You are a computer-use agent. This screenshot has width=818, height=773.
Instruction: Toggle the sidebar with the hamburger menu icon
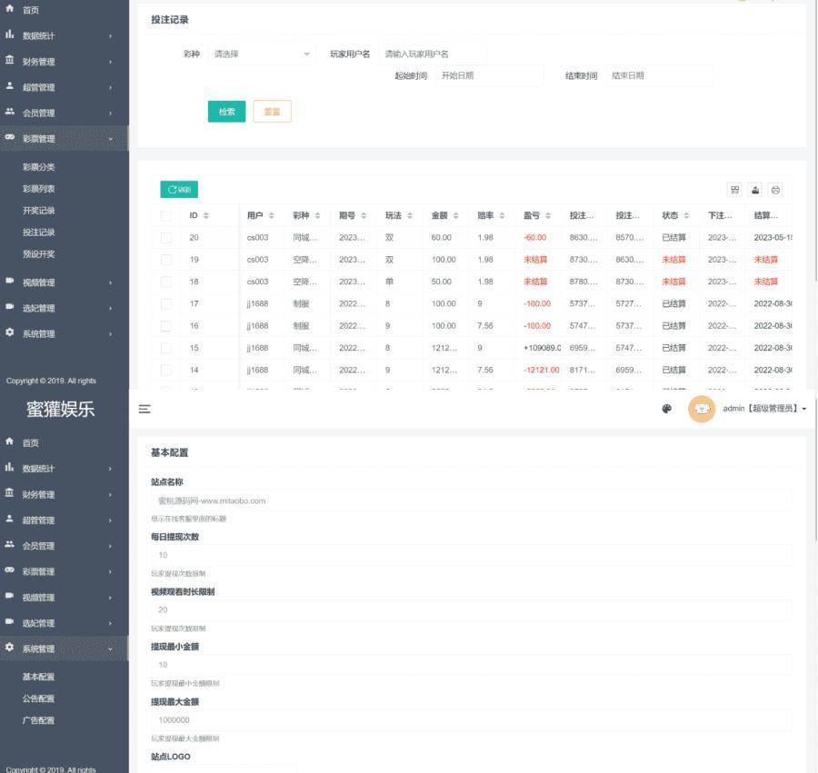[x=145, y=409]
